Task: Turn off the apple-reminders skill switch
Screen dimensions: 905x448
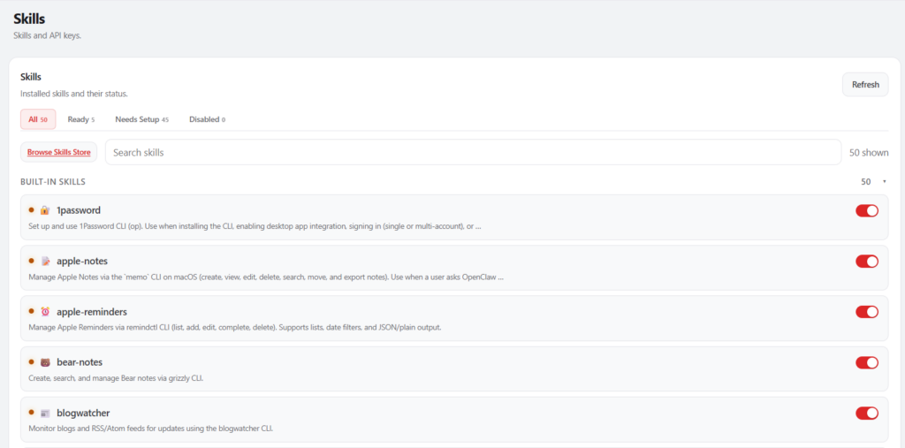Action: [x=866, y=312]
